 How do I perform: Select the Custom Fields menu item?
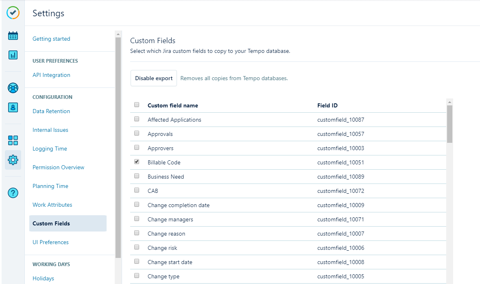pyautogui.click(x=51, y=223)
